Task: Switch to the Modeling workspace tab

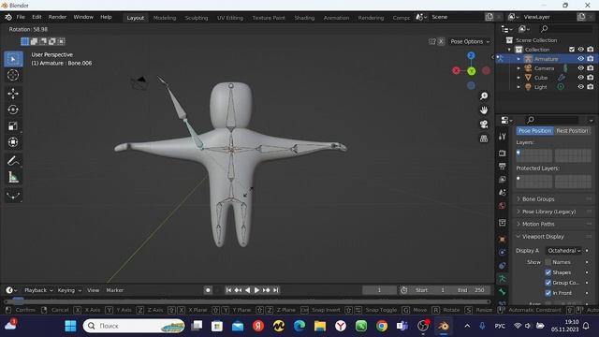Action: (x=165, y=18)
